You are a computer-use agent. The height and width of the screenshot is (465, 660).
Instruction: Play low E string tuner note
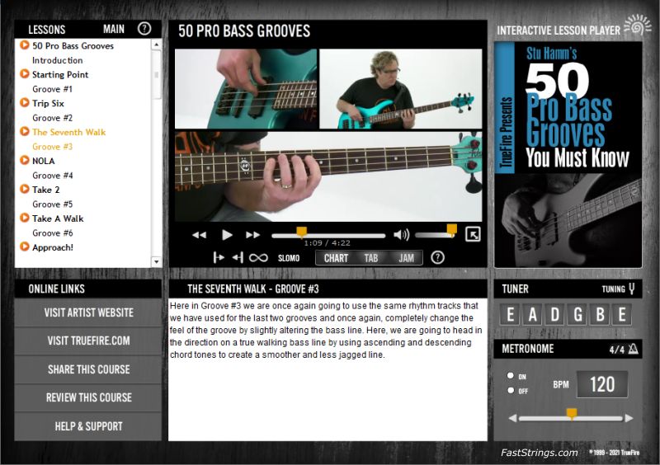510,314
